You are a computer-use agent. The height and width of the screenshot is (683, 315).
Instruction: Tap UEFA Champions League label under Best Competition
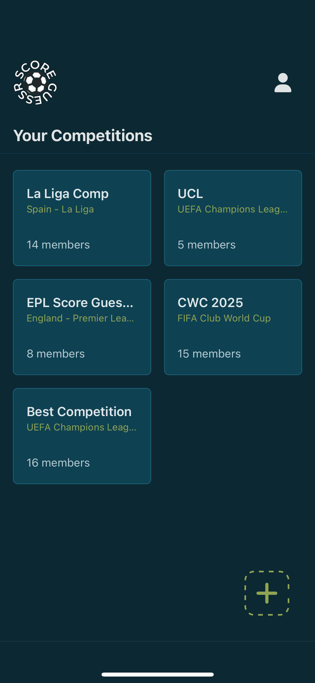pyautogui.click(x=81, y=428)
